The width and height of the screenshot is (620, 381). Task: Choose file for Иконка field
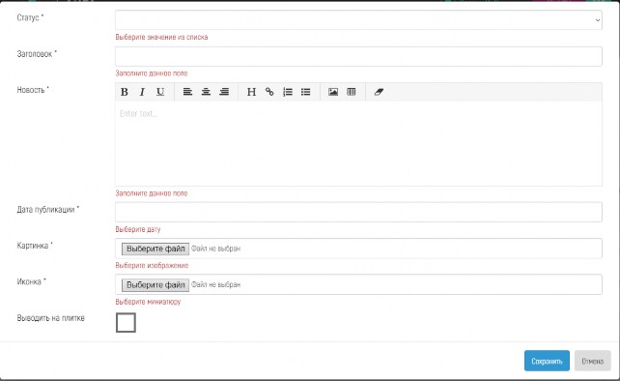155,284
